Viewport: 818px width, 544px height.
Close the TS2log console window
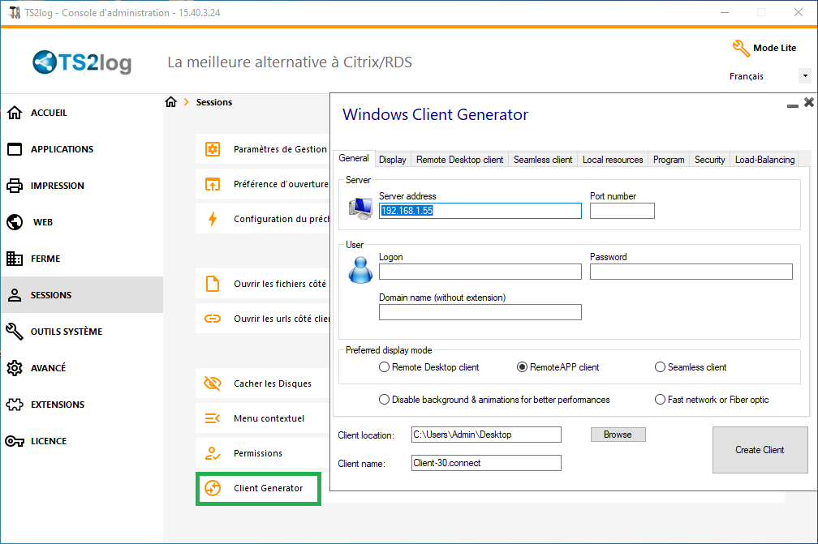tap(799, 12)
